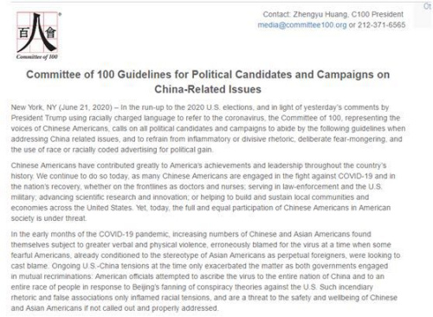Click the 百 character in the logo
The width and height of the screenshot is (433, 317).
[x=23, y=33]
